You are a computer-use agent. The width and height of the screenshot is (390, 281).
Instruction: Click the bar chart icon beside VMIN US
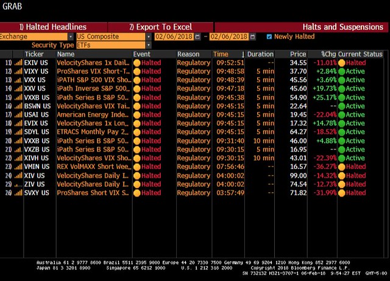coord(18,167)
